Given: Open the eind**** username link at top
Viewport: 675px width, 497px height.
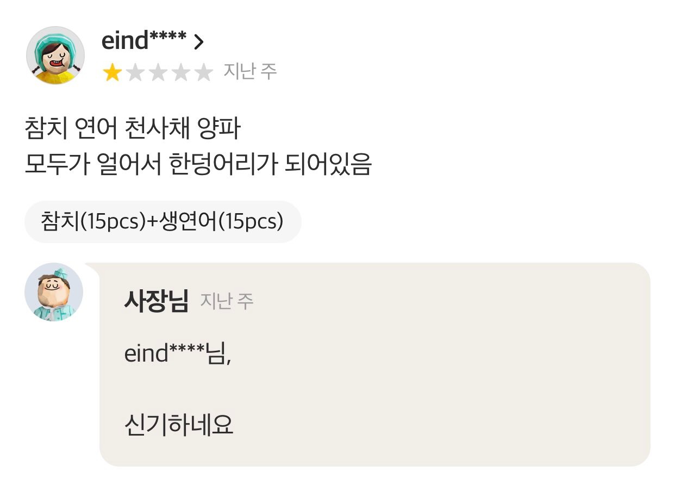Looking at the screenshot, I should (144, 41).
